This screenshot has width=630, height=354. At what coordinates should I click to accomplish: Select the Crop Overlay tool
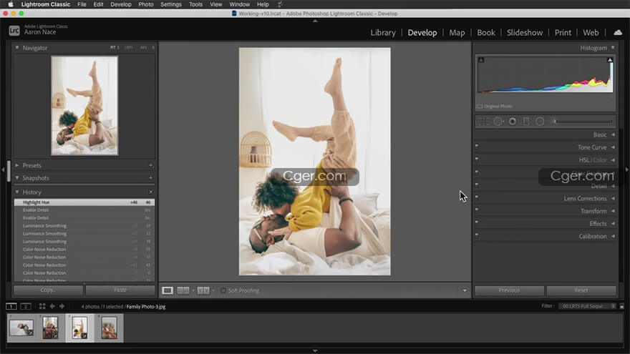tap(483, 121)
